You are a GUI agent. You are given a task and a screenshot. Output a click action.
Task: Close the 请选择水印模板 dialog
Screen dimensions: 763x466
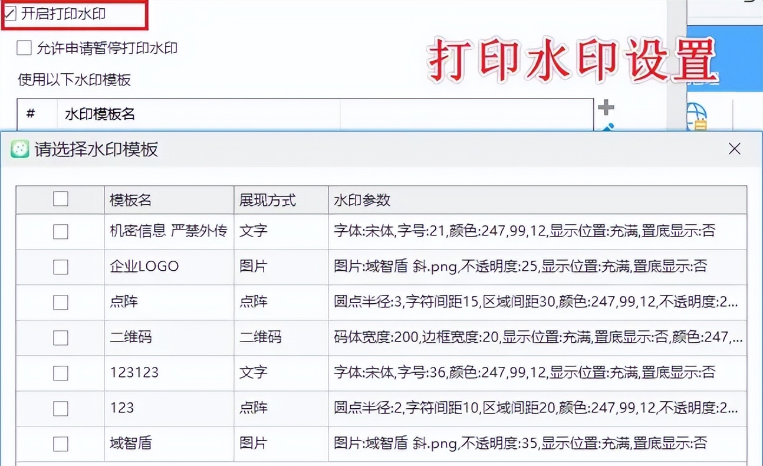[x=734, y=149]
